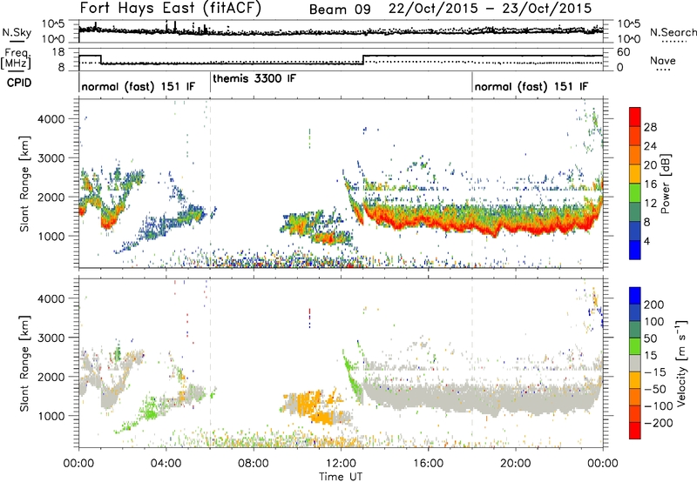Click the "Power [dB]" colorbar title
This screenshot has width=697, height=482.
coord(666,184)
